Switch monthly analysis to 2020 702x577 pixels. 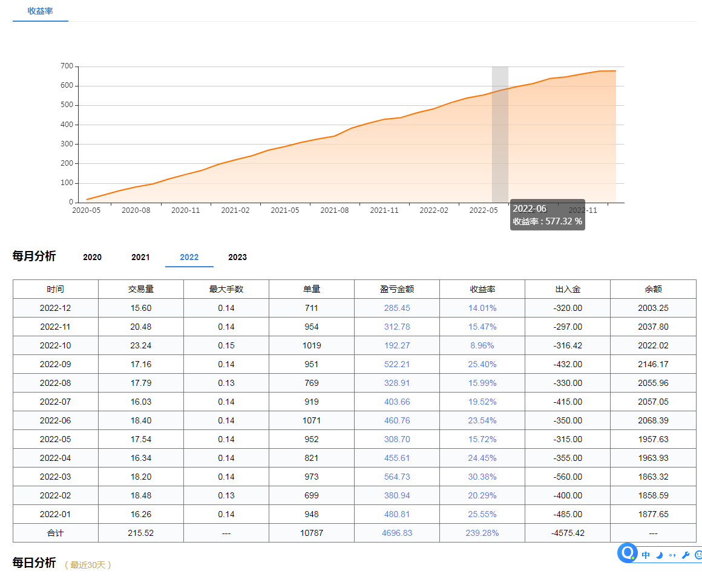click(92, 257)
